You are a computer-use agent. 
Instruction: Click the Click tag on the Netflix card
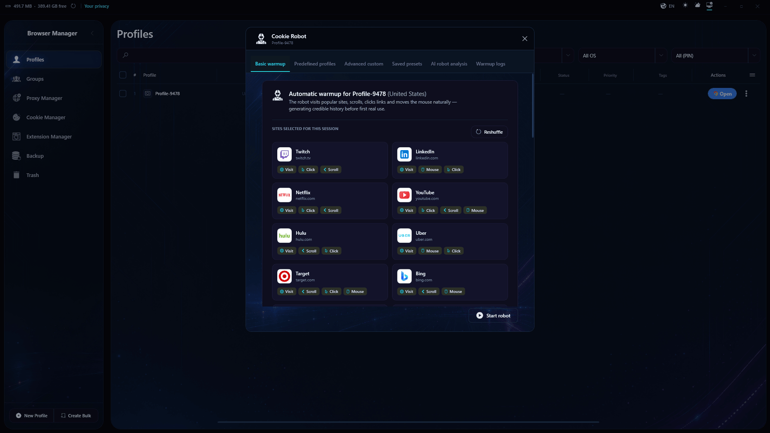click(308, 210)
